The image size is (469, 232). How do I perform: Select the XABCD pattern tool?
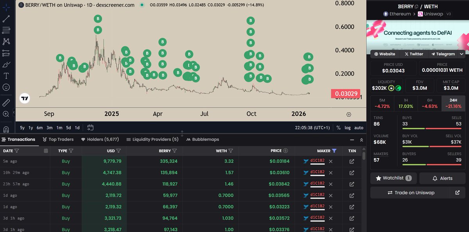click(x=6, y=41)
